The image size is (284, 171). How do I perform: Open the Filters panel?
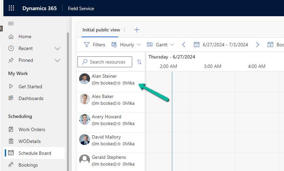point(94,45)
